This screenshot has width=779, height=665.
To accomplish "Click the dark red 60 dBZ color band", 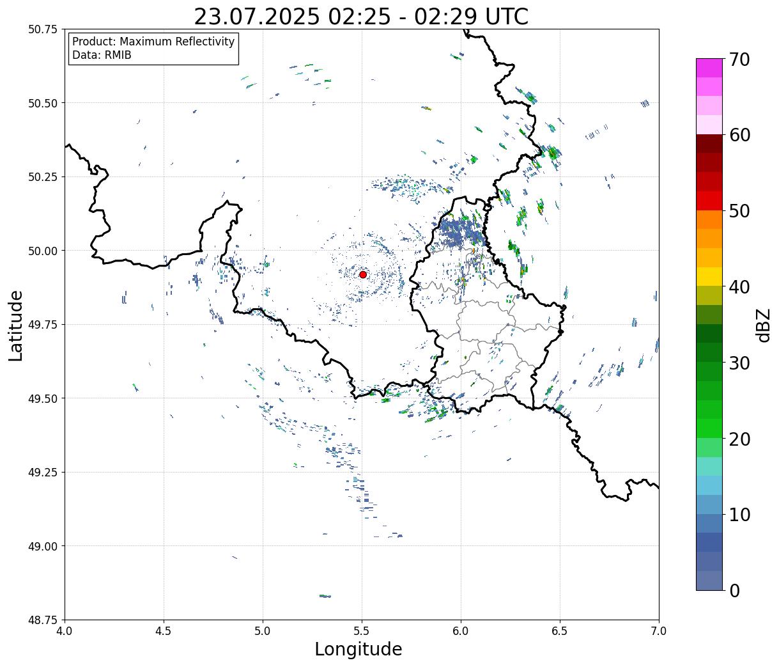I will 709,143.
